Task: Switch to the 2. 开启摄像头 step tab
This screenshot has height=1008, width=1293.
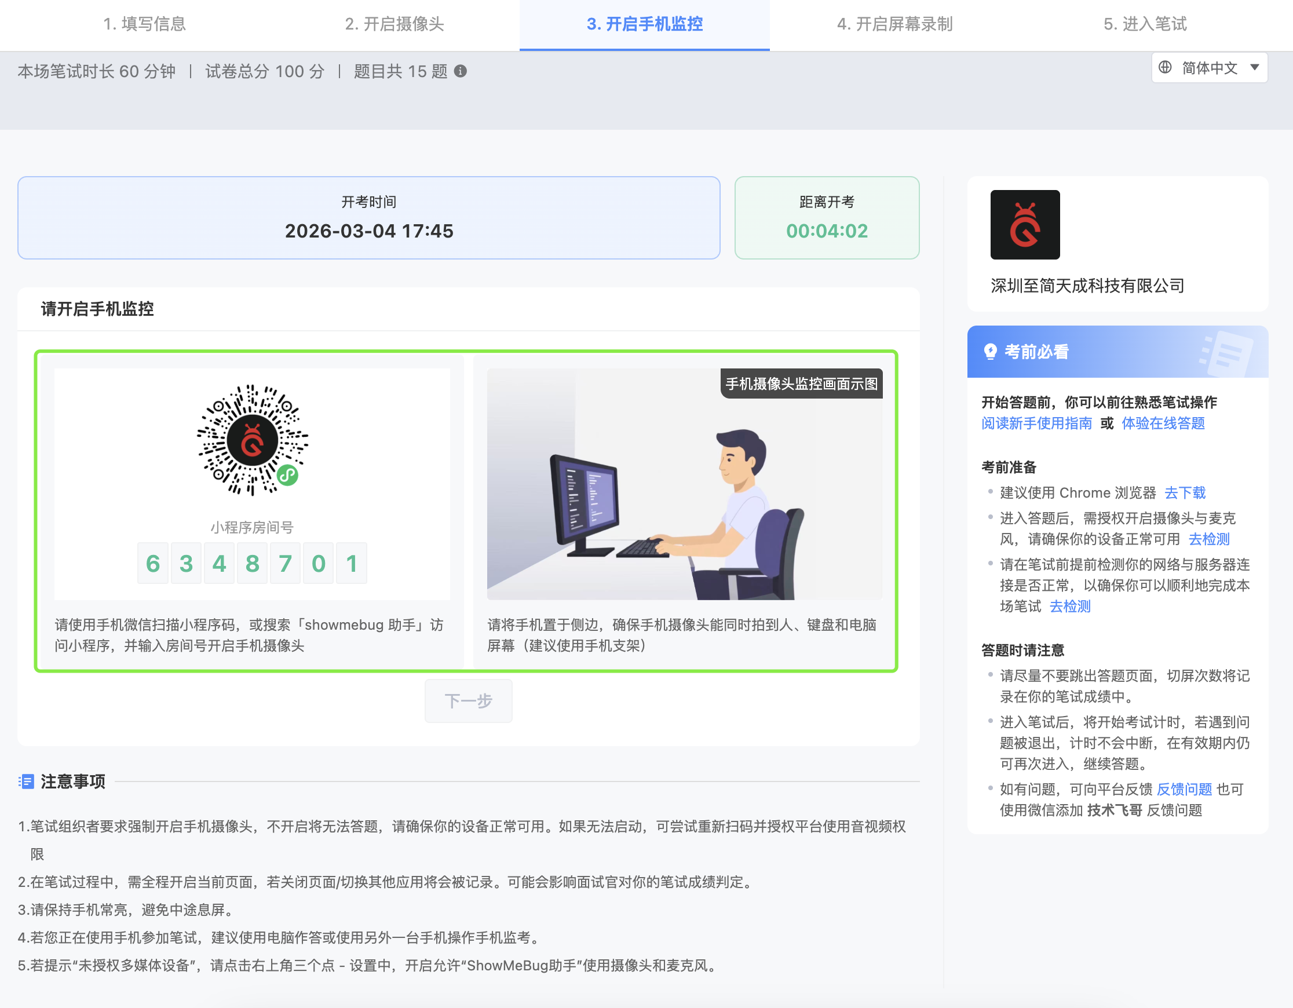Action: pos(395,24)
